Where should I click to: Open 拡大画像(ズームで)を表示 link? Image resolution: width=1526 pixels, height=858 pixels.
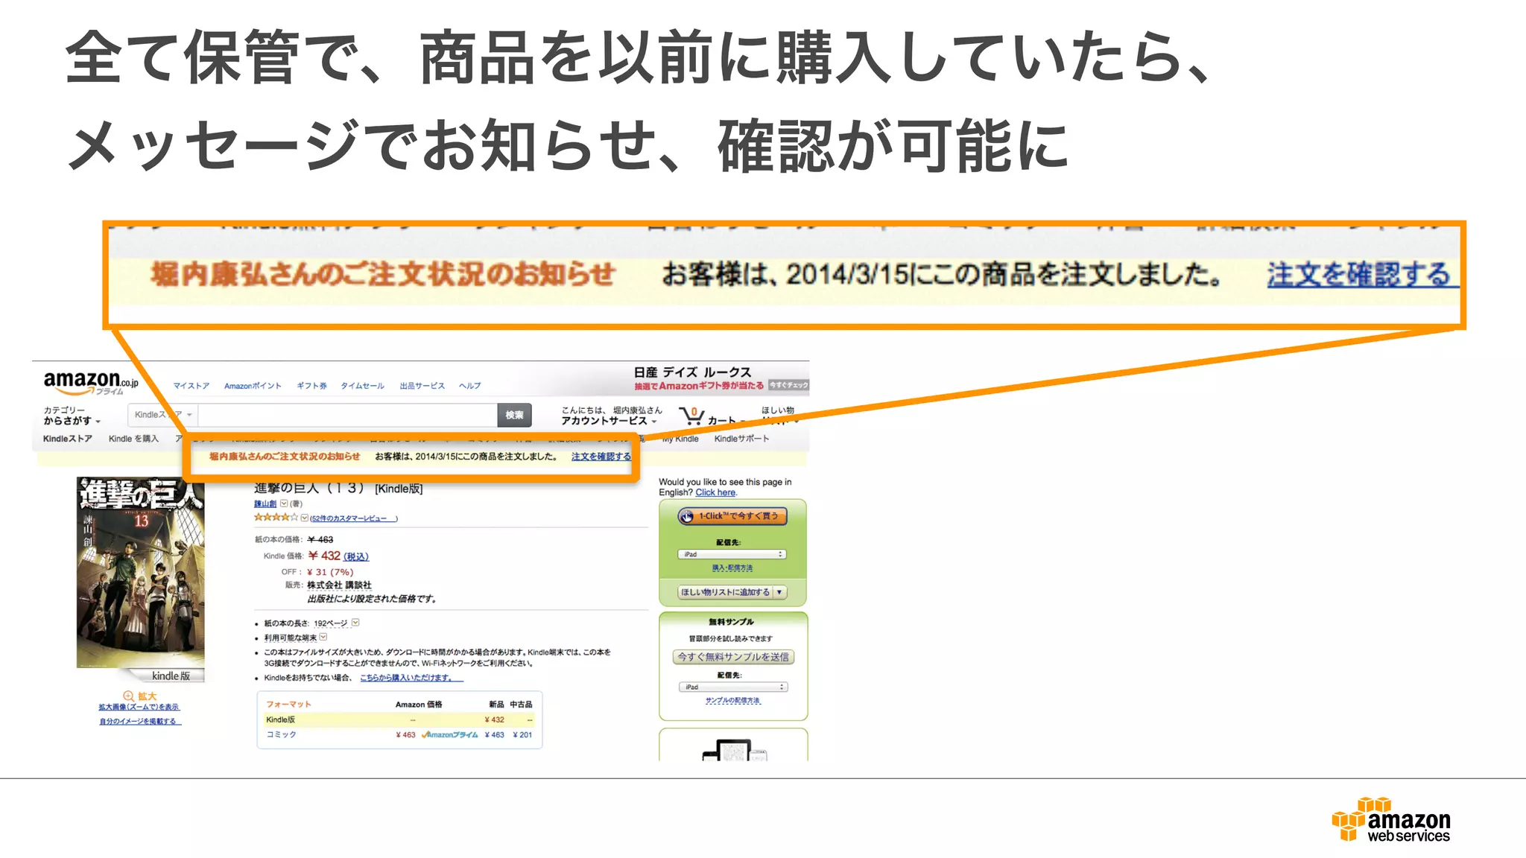tap(139, 707)
